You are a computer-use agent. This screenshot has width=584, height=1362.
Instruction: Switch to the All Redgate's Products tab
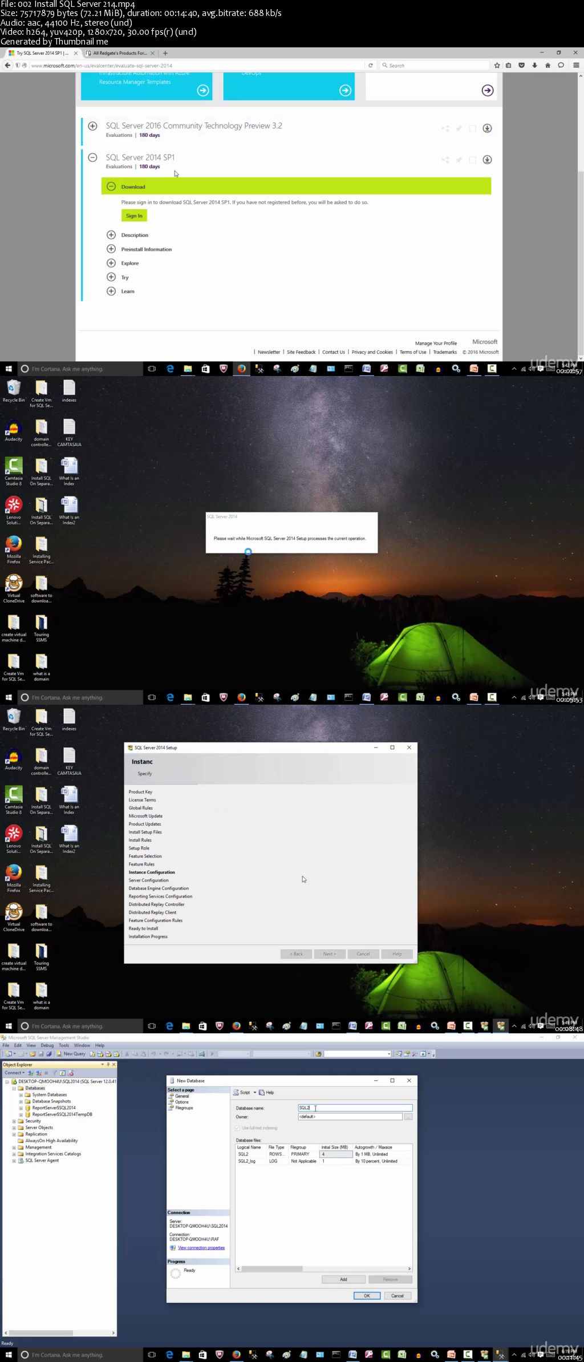[120, 53]
